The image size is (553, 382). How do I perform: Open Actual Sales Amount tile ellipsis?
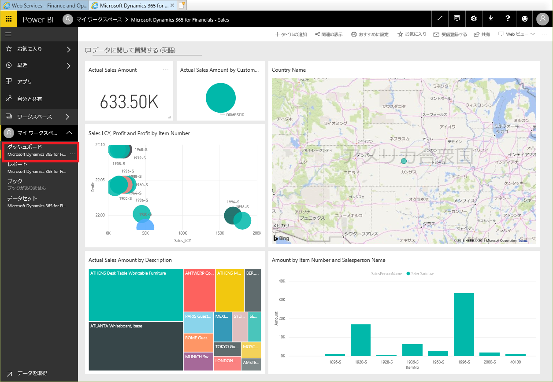point(166,70)
